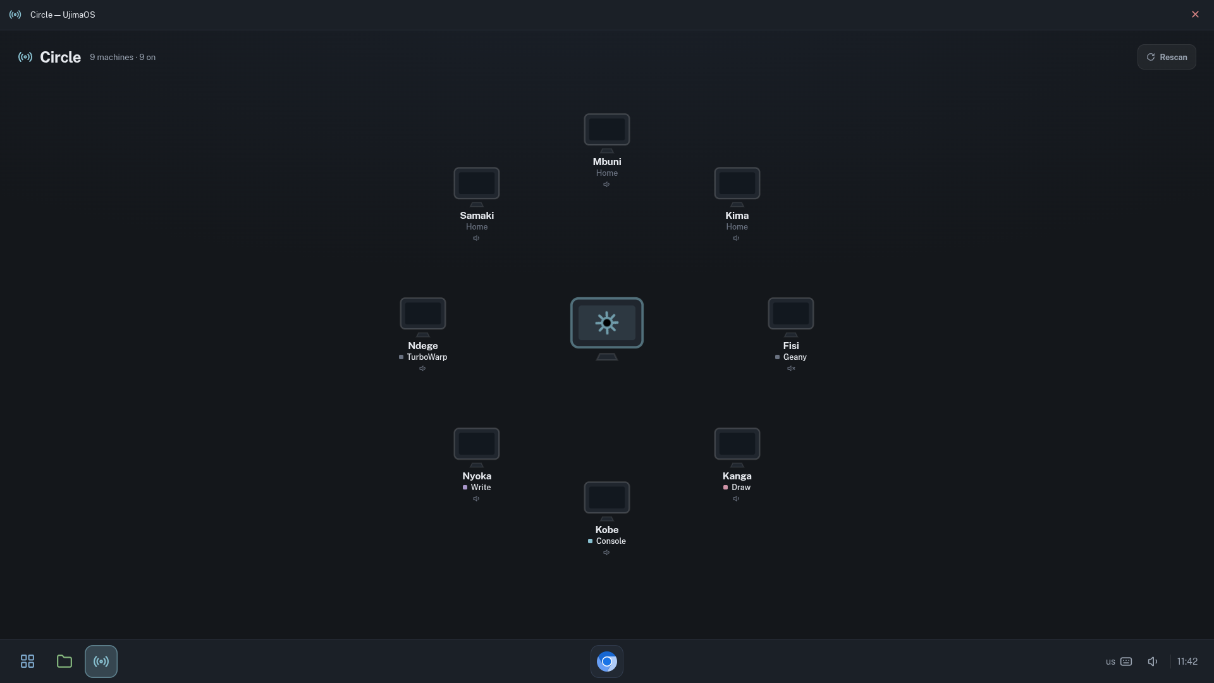Image resolution: width=1214 pixels, height=683 pixels.
Task: Click the Console label under Kobe
Action: click(611, 541)
